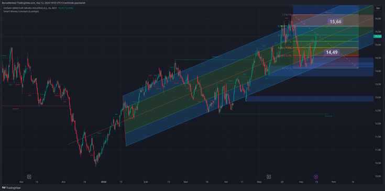The image size is (385, 191).
Task: Click the 10,50 price axis label
Action: pos(378,163)
